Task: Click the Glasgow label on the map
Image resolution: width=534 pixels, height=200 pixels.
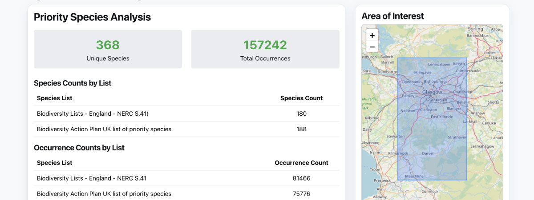Action: (x=432, y=92)
